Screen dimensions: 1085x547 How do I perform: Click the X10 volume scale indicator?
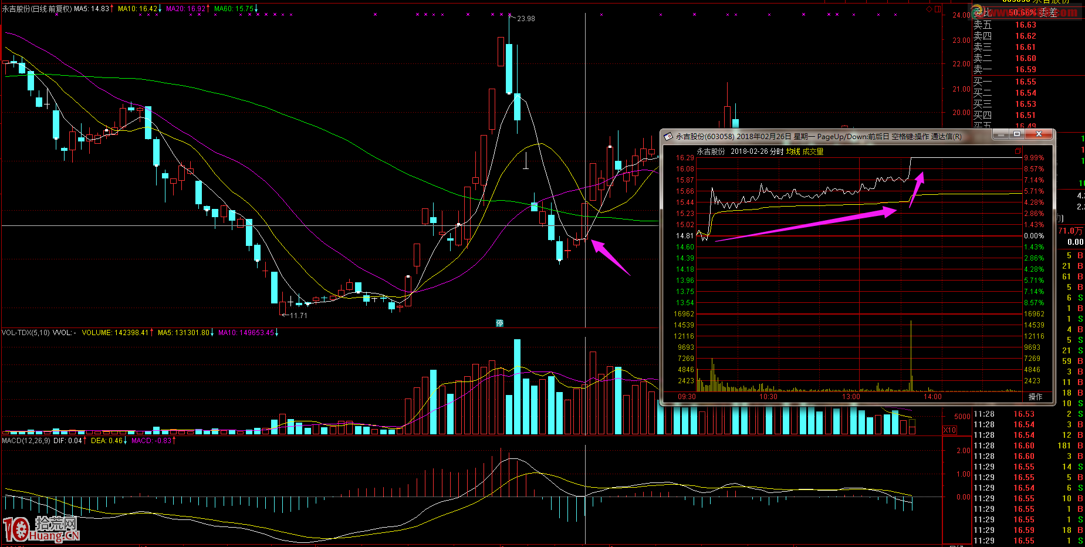(949, 430)
